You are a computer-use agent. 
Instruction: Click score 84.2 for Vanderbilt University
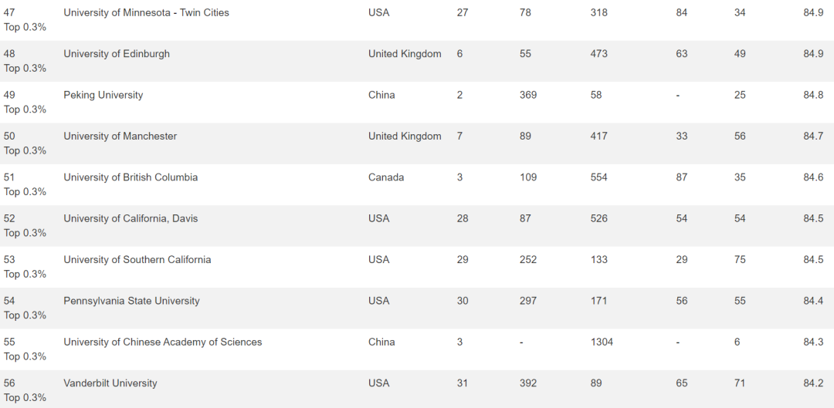pos(813,383)
